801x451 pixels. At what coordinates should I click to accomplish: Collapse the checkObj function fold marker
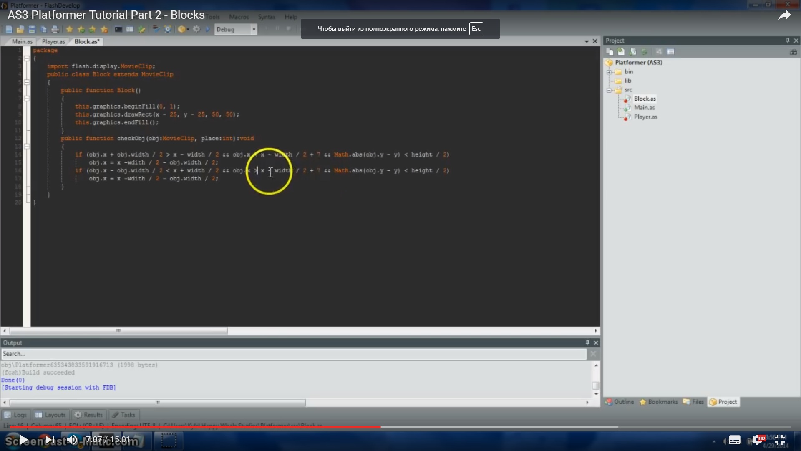pos(27,147)
